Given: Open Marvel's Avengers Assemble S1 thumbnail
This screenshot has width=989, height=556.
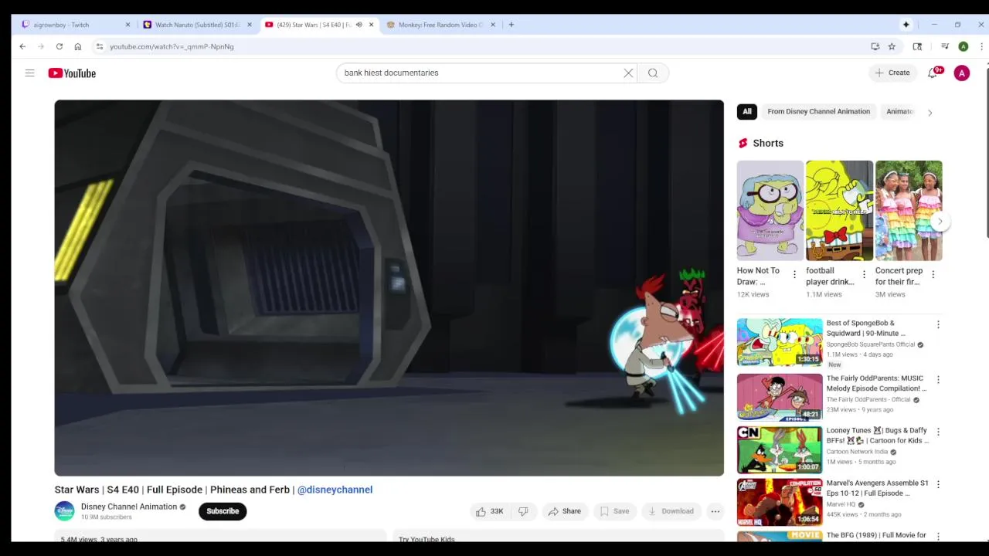Looking at the screenshot, I should (780, 502).
